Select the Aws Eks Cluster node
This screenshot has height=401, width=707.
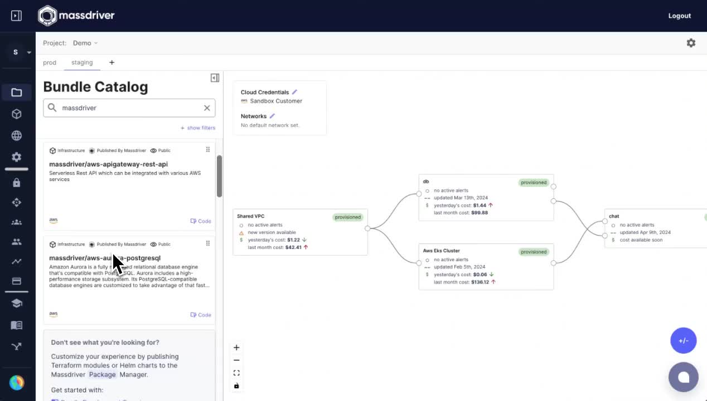(486, 267)
